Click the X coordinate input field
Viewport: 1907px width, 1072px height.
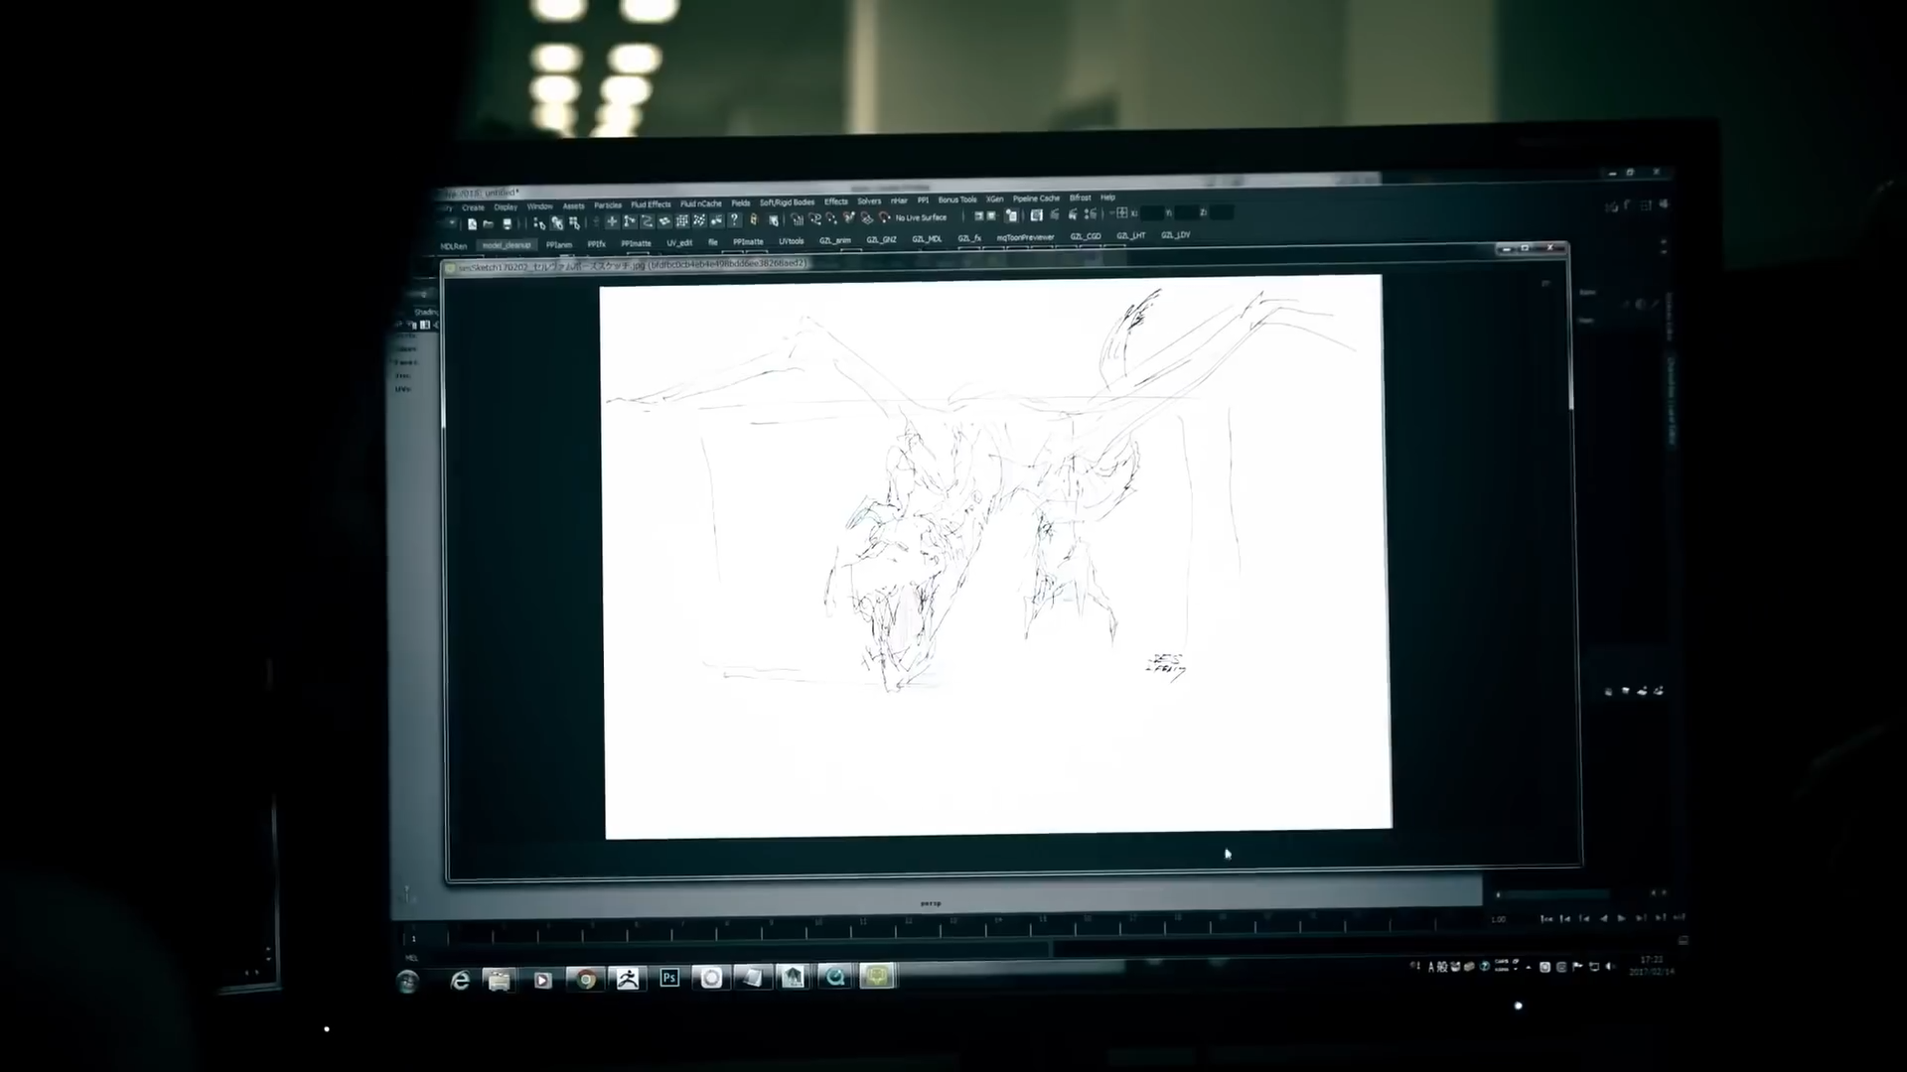coord(1154,212)
